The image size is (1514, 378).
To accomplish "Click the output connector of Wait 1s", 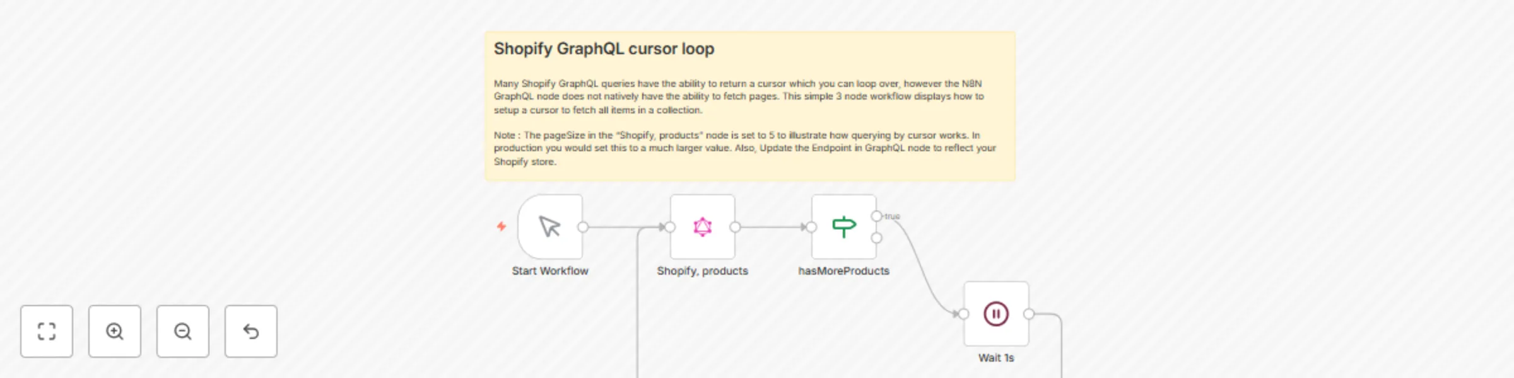I will 1029,314.
